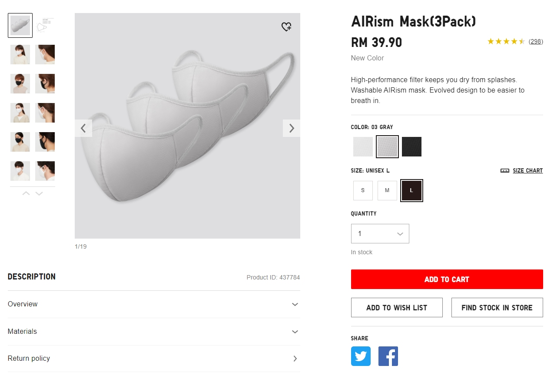Share product on Twitter
This screenshot has width=554, height=389.
[361, 356]
